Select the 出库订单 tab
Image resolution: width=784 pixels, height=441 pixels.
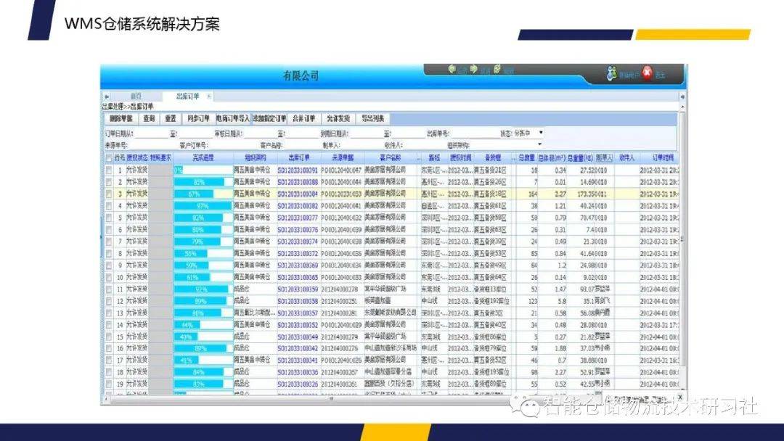[x=187, y=96]
